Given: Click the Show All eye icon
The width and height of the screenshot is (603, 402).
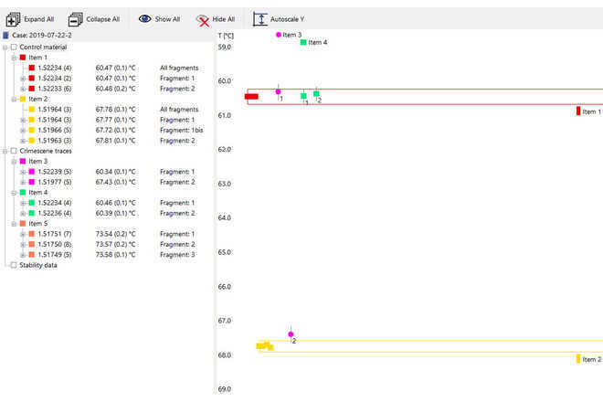Looking at the screenshot, I should tap(144, 18).
